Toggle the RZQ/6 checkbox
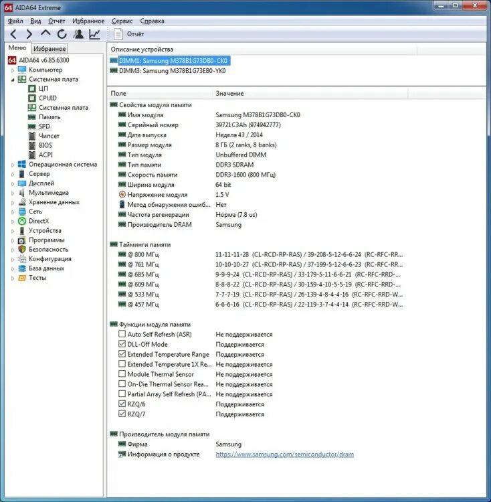This screenshot has width=491, height=502. (122, 404)
